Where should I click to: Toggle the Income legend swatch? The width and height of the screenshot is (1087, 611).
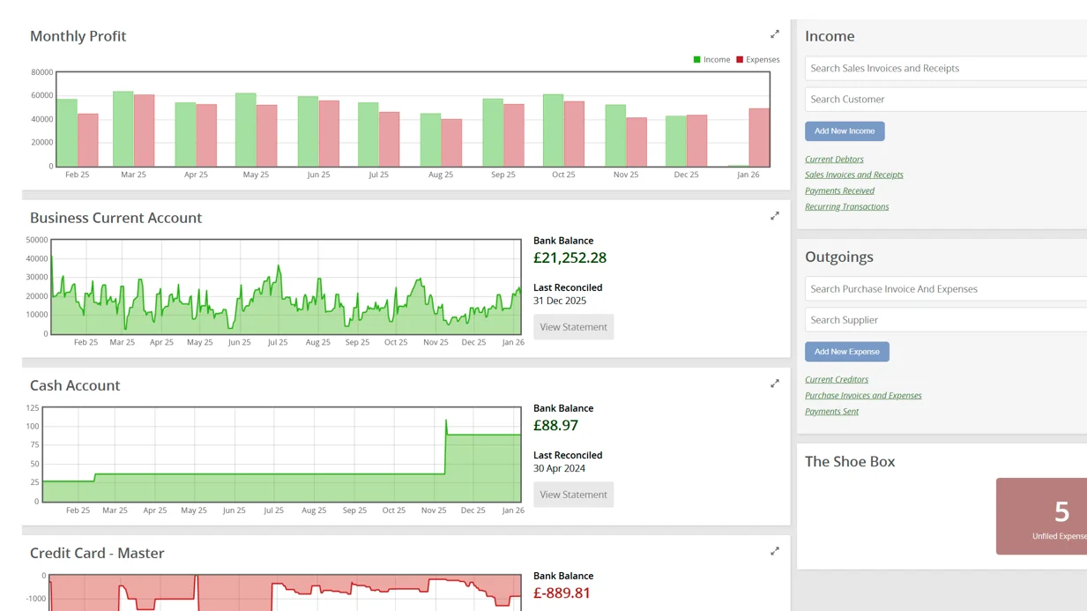(x=697, y=60)
